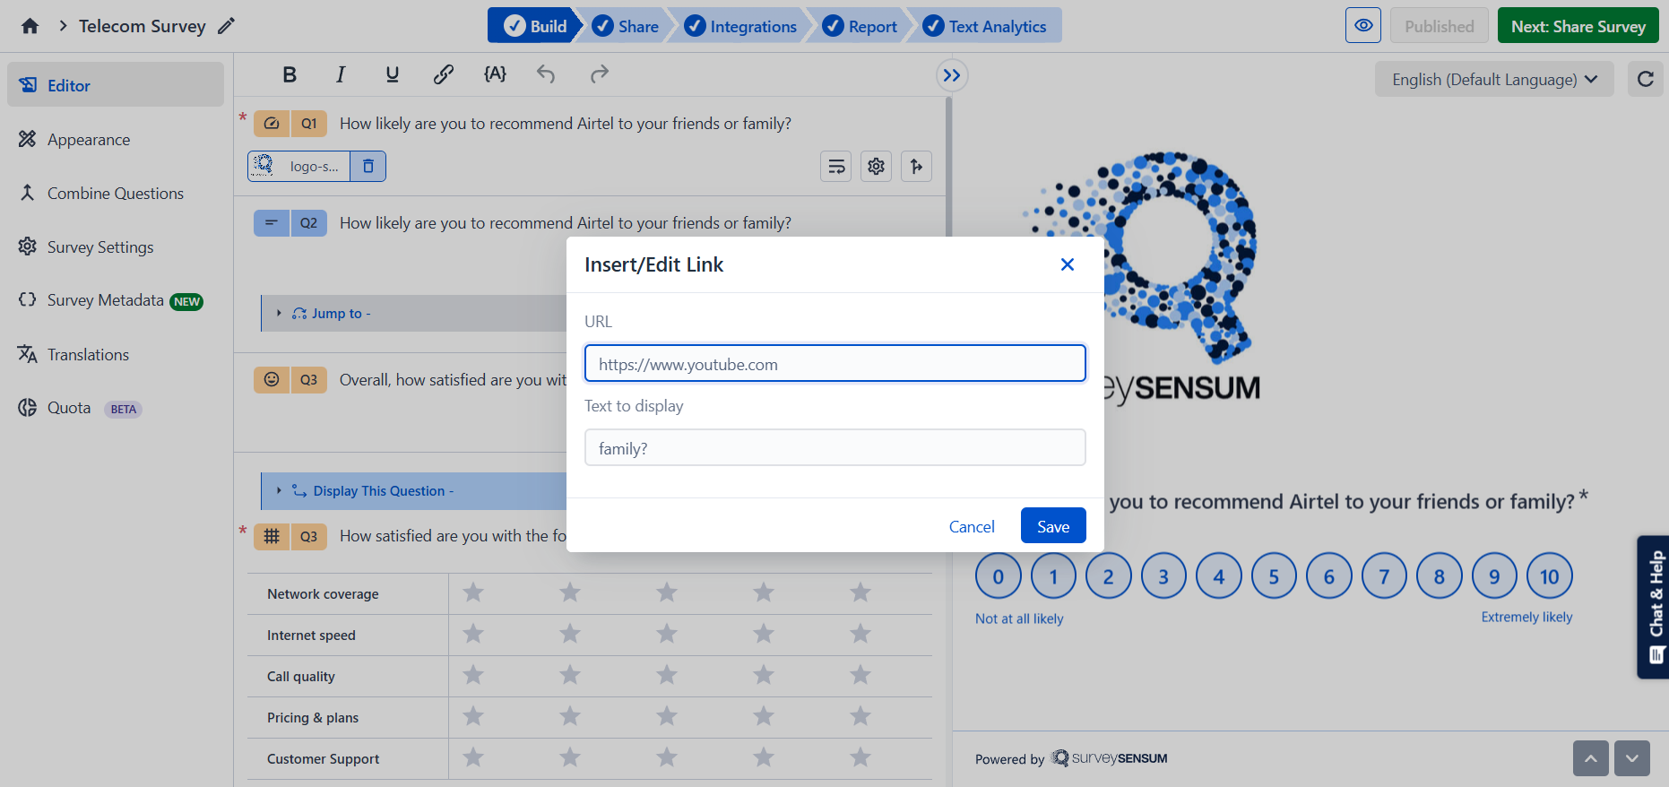Viewport: 1669px width, 787px height.
Task: Edit the Telecom Survey title pencil
Action: (x=226, y=26)
